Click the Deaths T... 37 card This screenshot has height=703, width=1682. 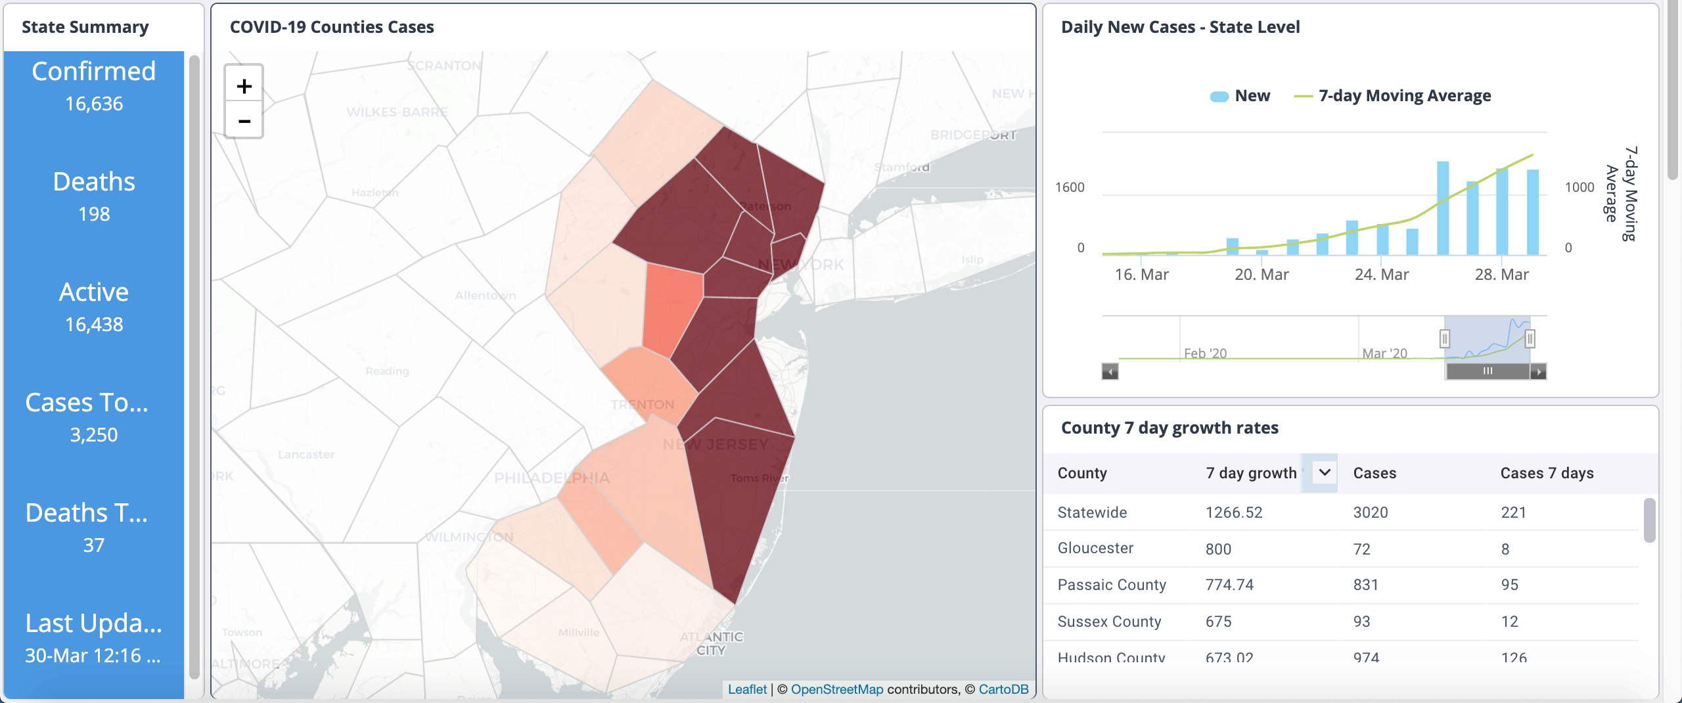click(x=94, y=528)
